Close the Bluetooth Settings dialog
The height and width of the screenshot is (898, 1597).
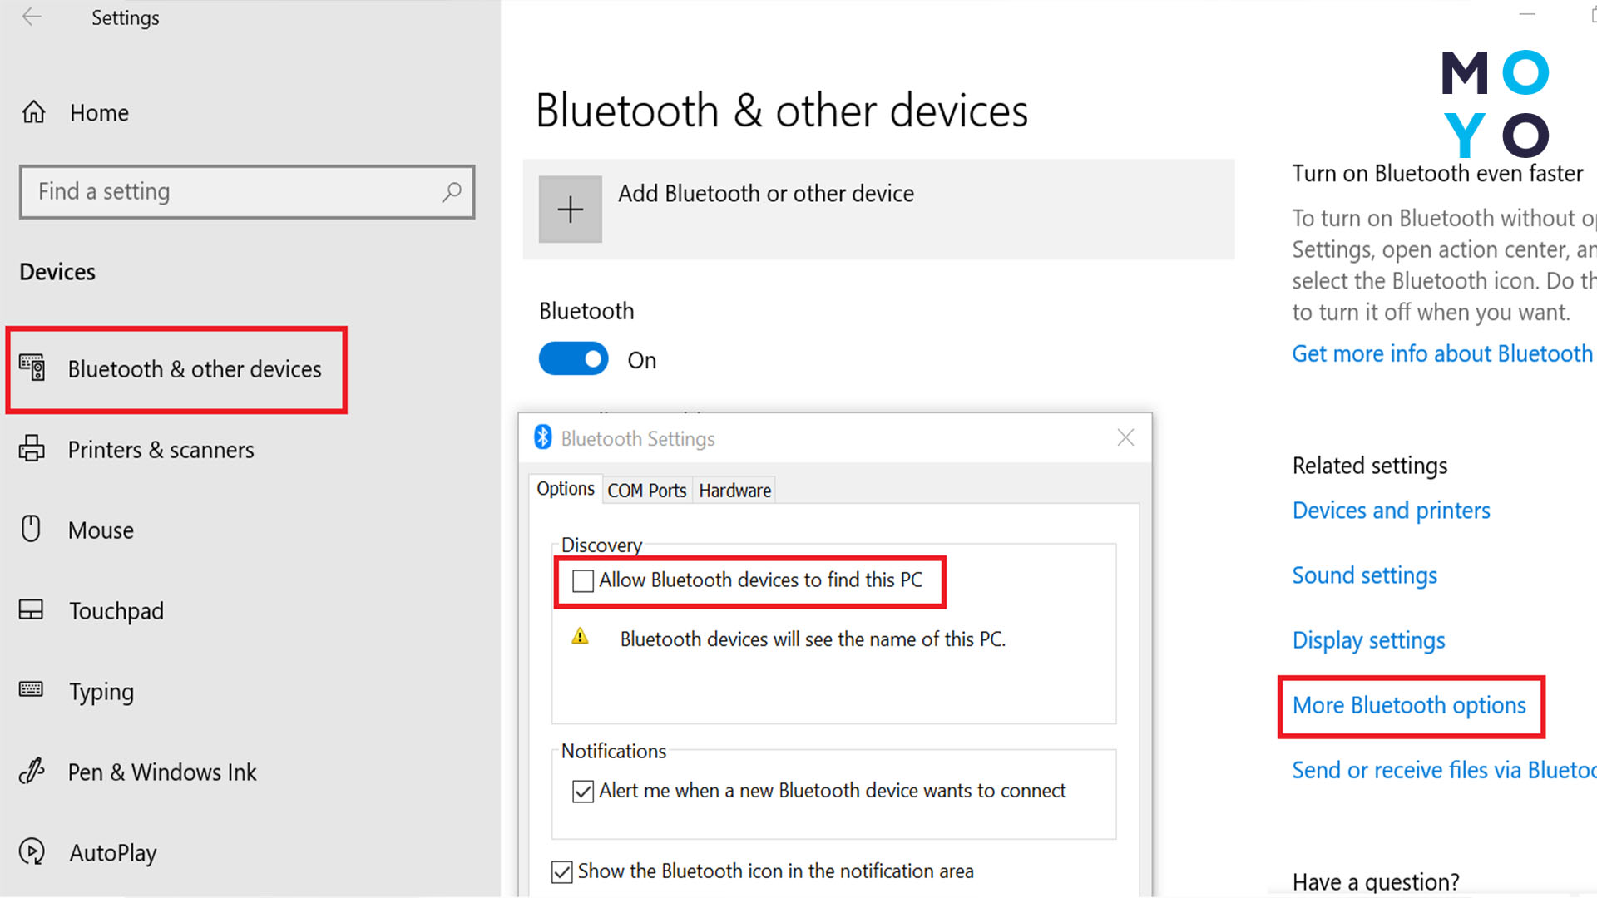[x=1125, y=437]
